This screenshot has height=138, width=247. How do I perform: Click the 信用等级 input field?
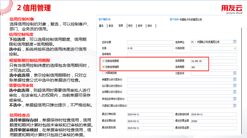[182, 55]
